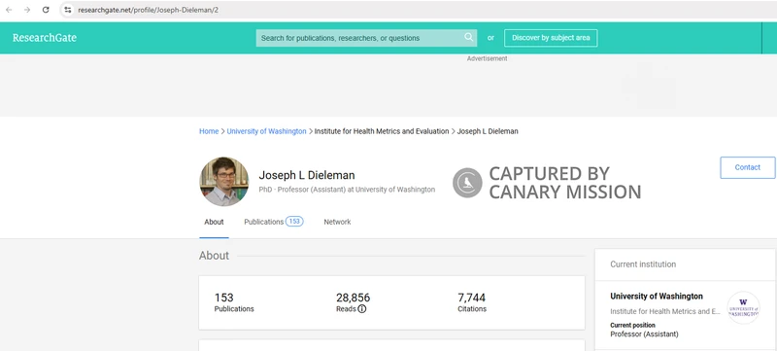Open the Home breadcrumb link
777x351 pixels.
click(x=209, y=131)
